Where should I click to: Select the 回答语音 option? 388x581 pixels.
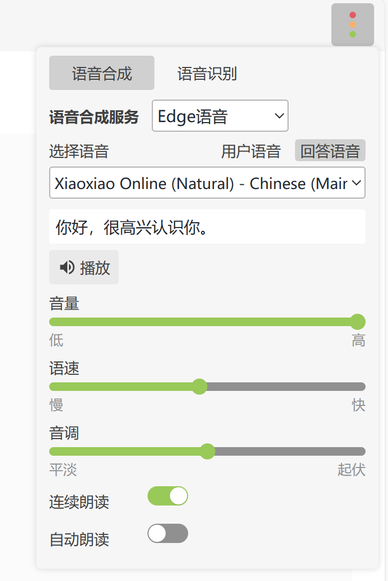[x=330, y=151]
